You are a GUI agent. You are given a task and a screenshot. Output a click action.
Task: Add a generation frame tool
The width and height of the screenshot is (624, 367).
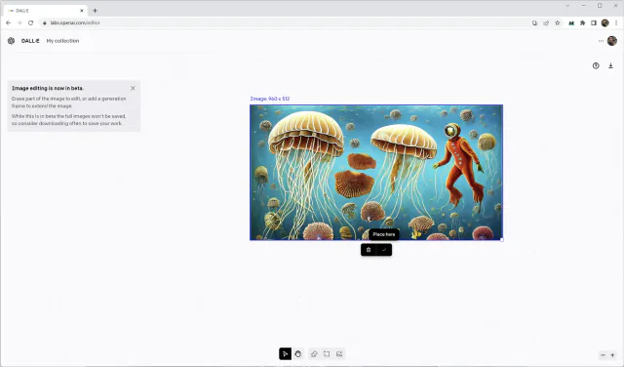327,354
